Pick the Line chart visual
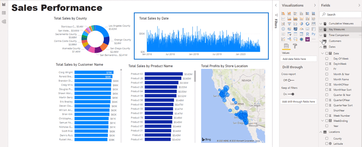 coord(283,19)
